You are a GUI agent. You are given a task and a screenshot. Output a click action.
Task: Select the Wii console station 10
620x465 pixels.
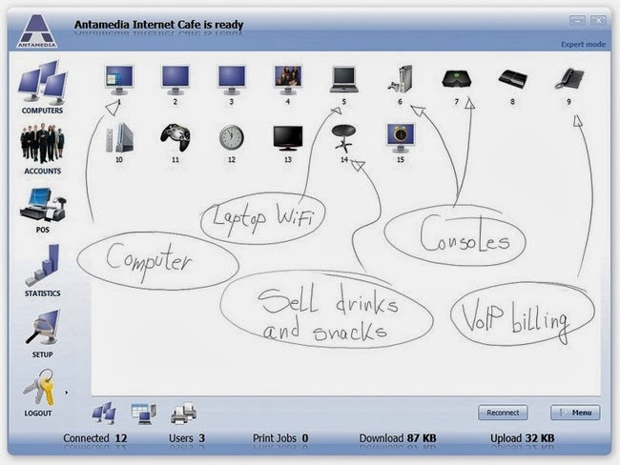coord(119,137)
